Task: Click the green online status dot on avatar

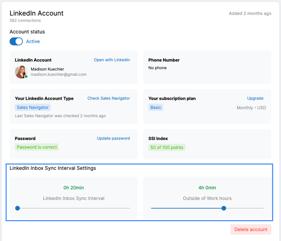Action: pyautogui.click(x=26, y=77)
